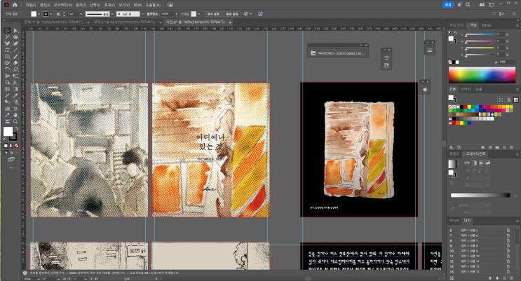This screenshot has height=281, width=521.
Task: Set toolbox fill mode to None
Action: (x=17, y=146)
